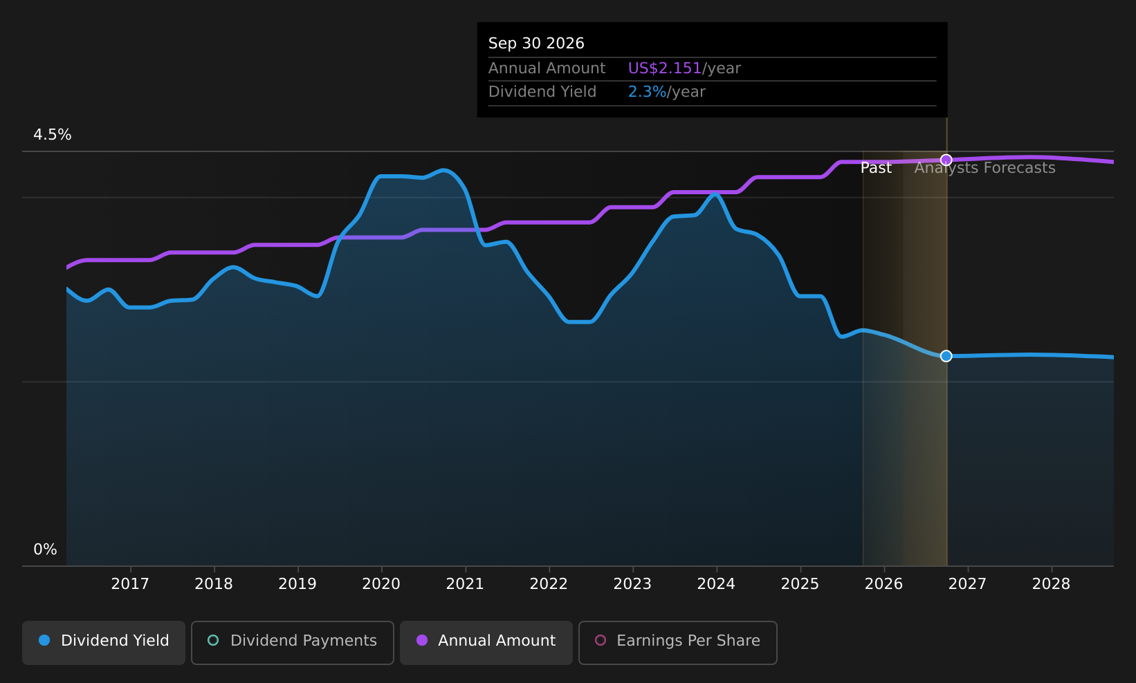This screenshot has width=1136, height=683.
Task: Click the 2026 x-axis label
Action: coord(883,584)
